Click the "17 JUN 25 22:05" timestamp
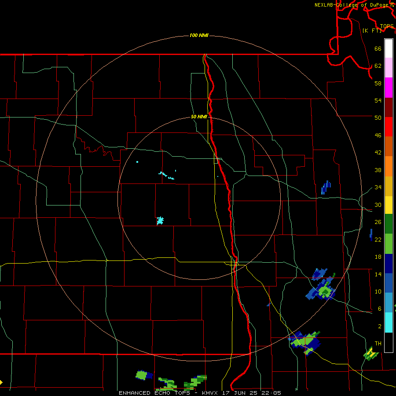This screenshot has height=396, width=396. (252, 393)
